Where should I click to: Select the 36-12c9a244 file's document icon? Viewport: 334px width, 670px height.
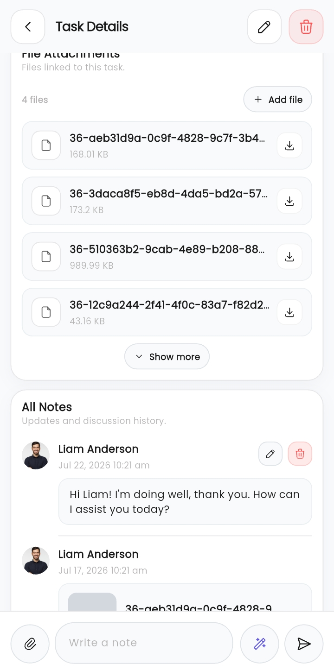pos(46,312)
